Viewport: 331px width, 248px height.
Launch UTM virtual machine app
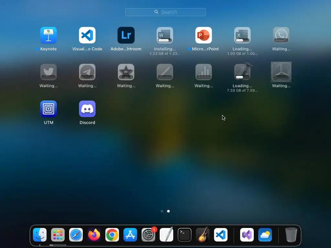[x=48, y=109]
